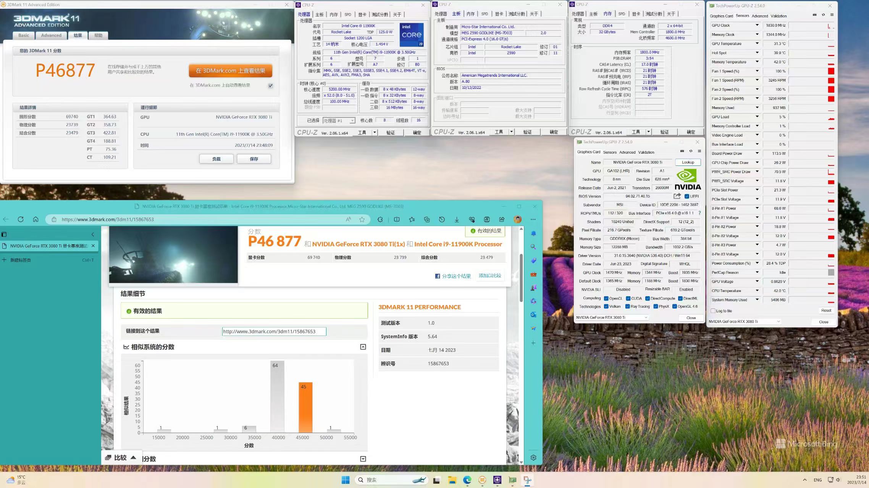Viewport: 869px width, 488px height.
Task: Click Reset in the Sensors window
Action: [826, 310]
